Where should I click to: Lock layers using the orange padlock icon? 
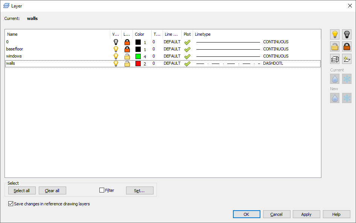click(x=347, y=47)
